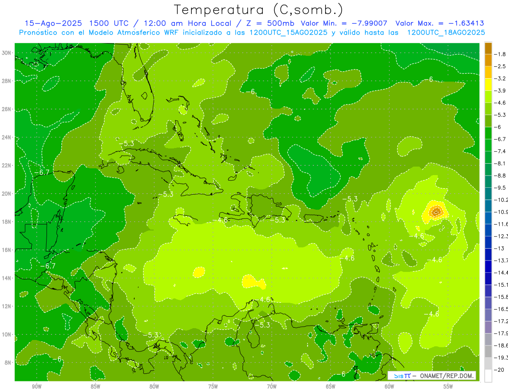Click the 'ONAMET/REP.DOM.' credit label
The width and height of the screenshot is (508, 392).
point(447,376)
